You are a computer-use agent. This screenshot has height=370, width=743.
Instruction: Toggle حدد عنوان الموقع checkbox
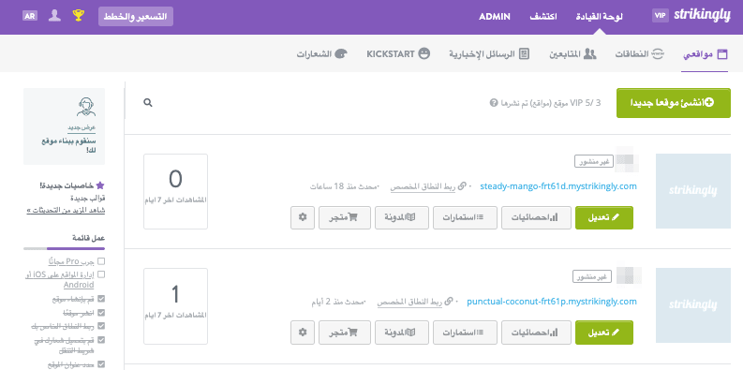pos(101,364)
